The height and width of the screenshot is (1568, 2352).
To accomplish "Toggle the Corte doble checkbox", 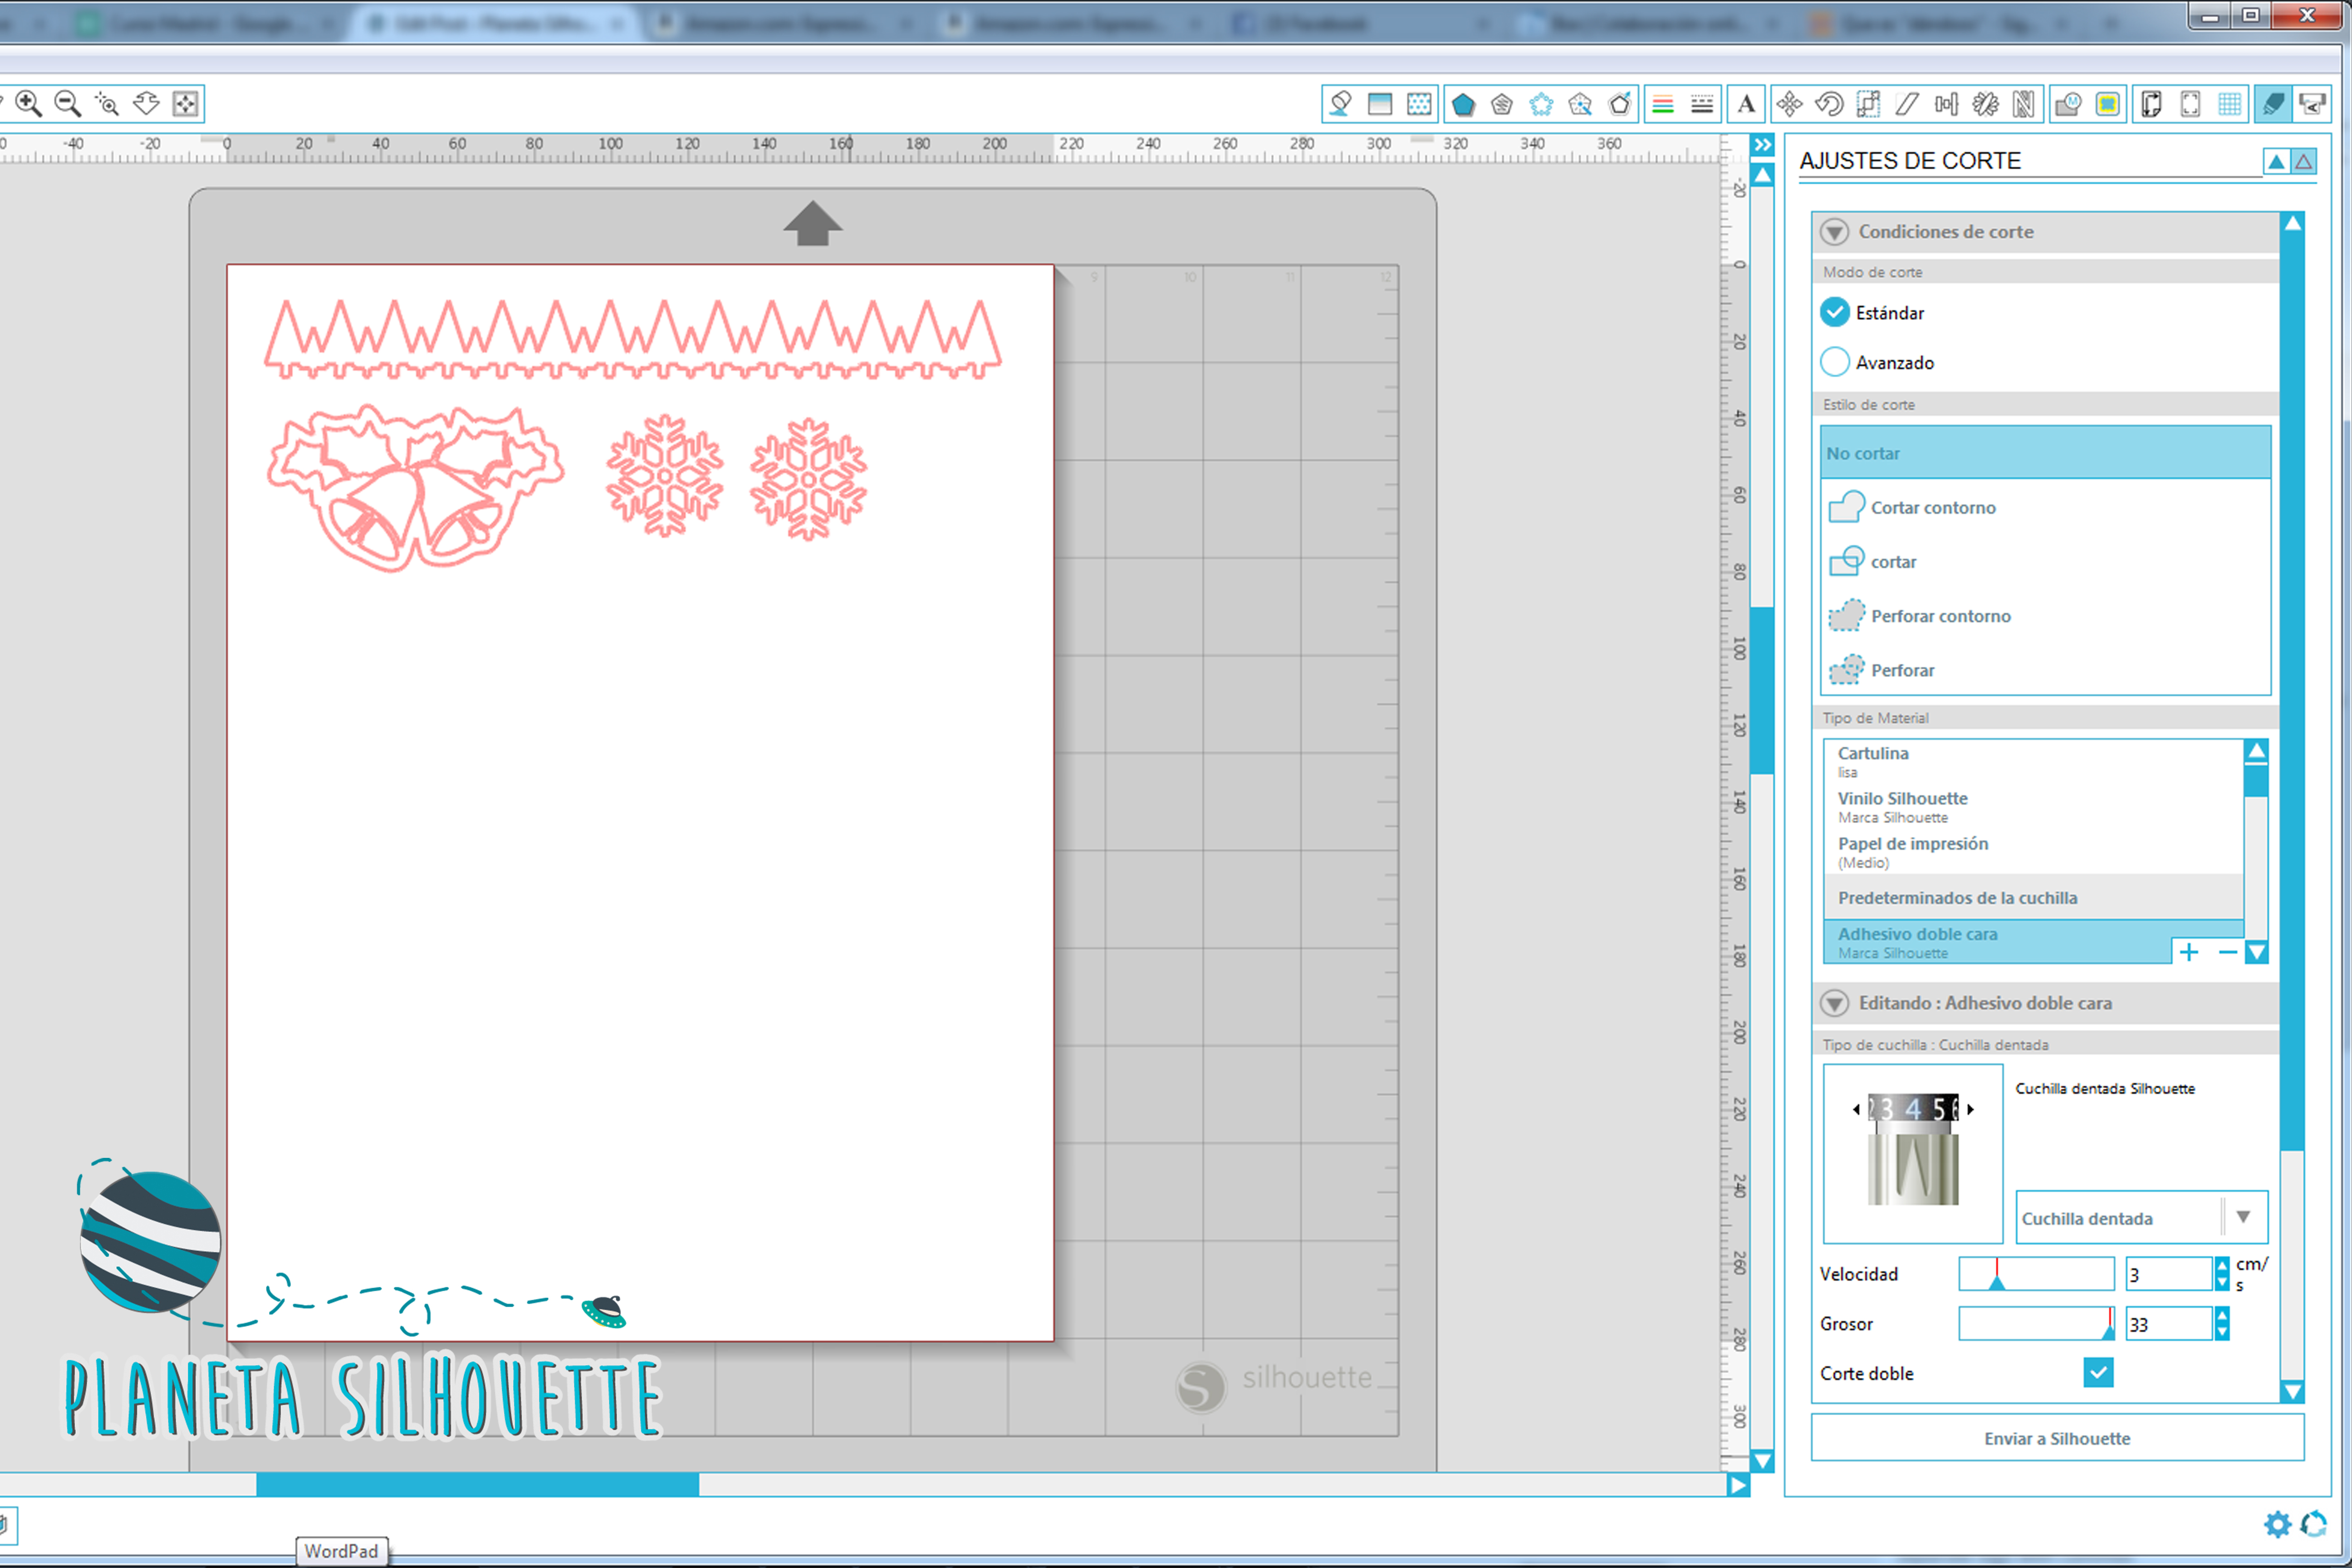I will click(2098, 1373).
